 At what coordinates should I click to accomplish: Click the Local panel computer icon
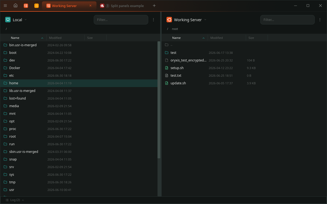pos(8,20)
